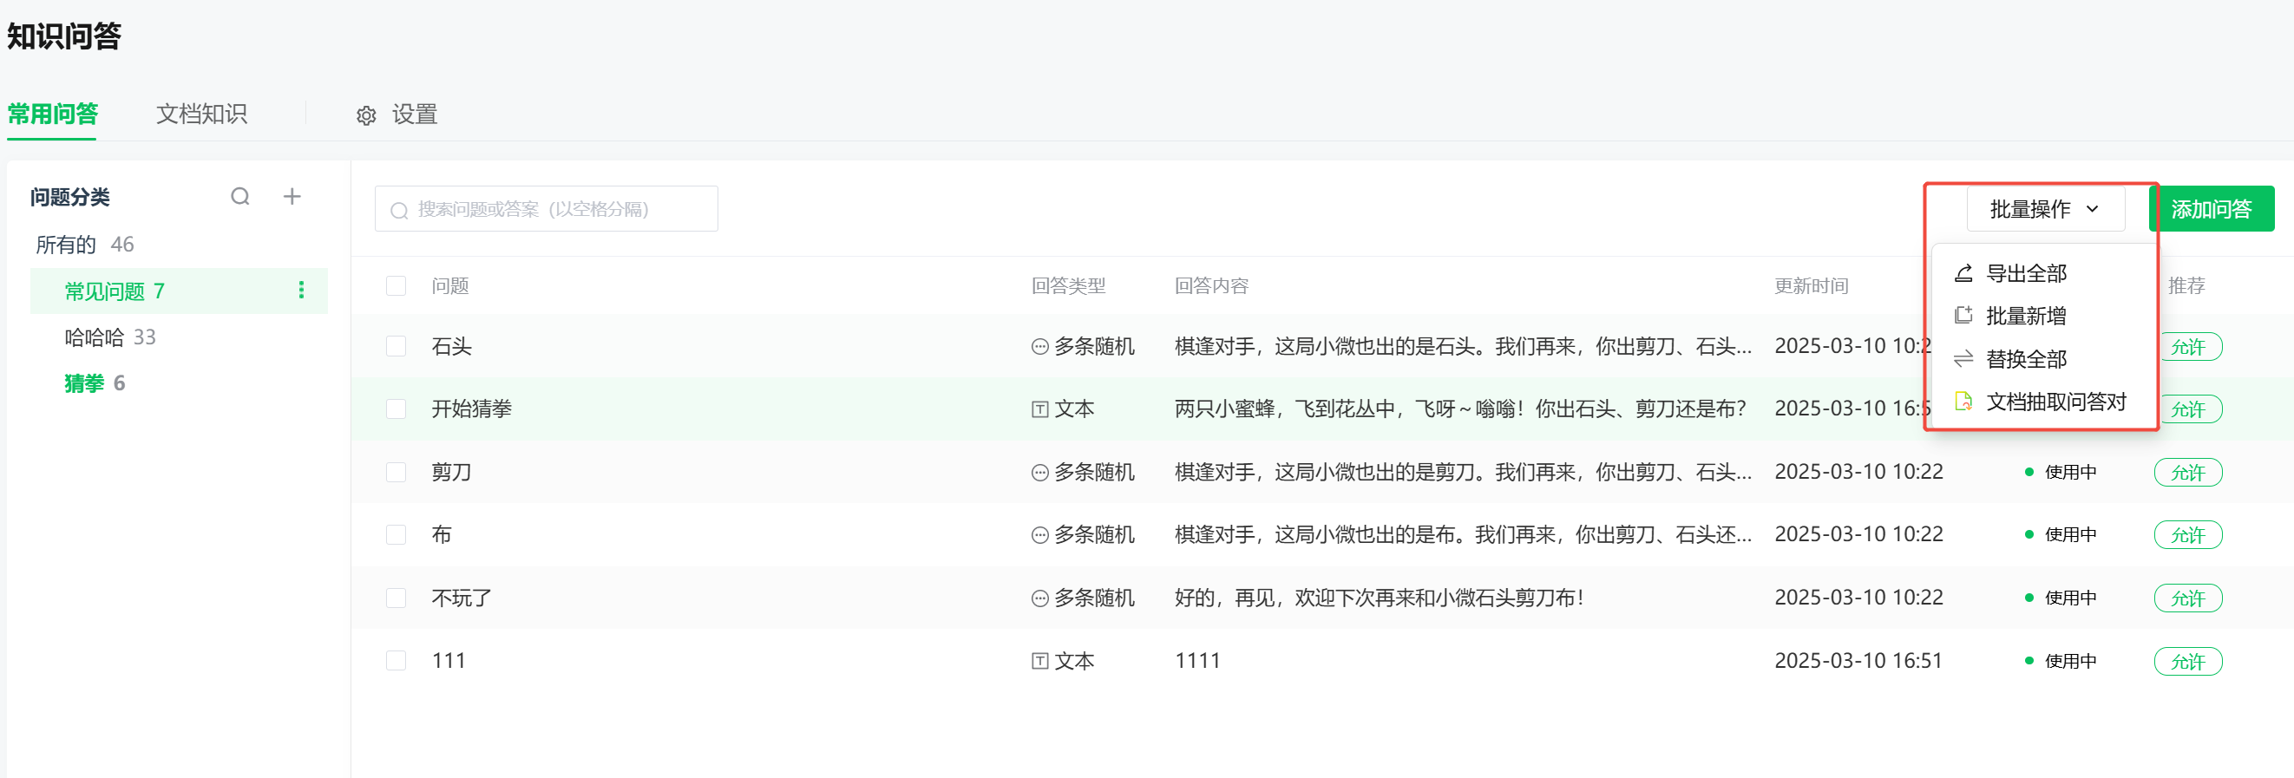
Task: Open the 常用问答 tab
Action: (x=53, y=114)
